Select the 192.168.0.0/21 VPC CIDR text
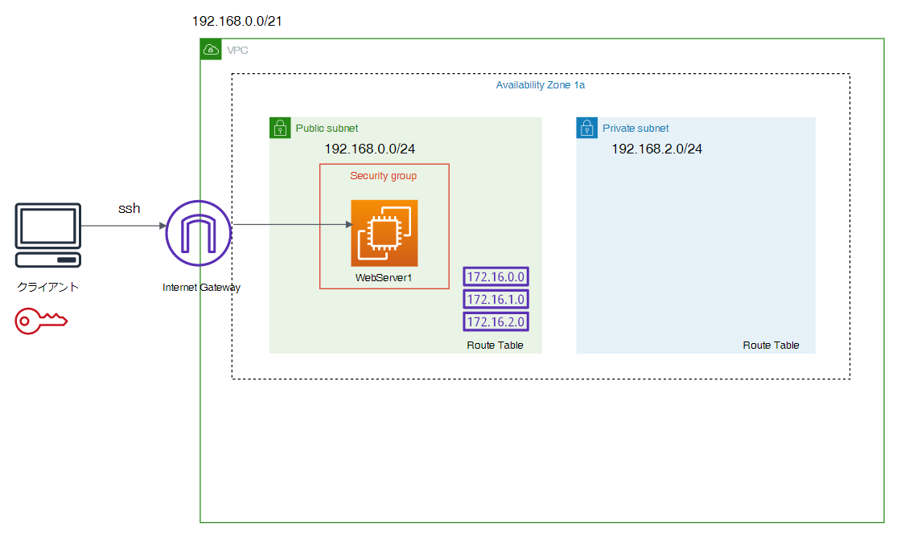 click(x=236, y=21)
